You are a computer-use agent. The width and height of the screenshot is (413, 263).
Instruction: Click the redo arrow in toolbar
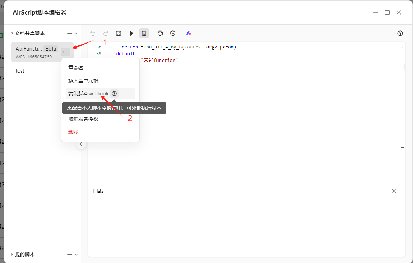pos(106,33)
